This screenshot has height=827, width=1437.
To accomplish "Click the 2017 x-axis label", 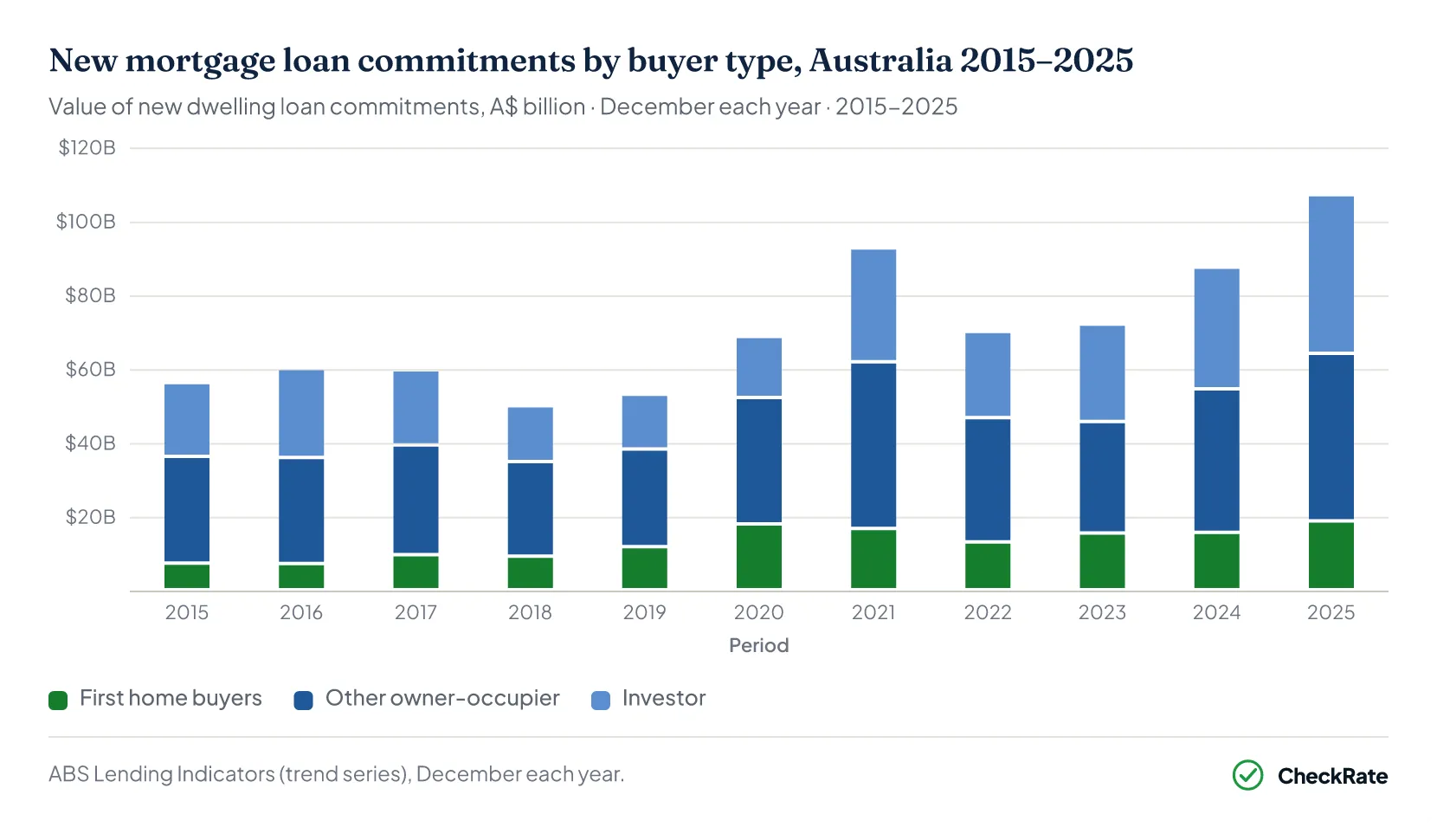I will click(x=416, y=612).
